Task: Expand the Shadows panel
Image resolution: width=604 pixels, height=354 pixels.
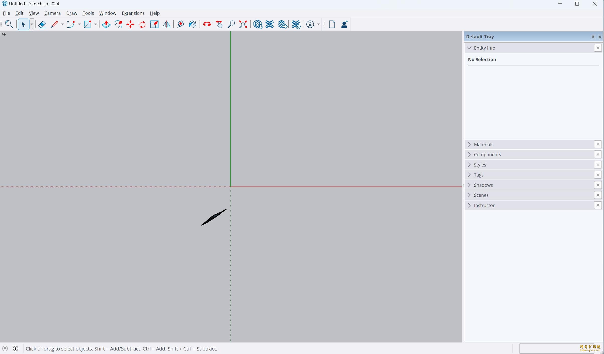Action: tap(469, 185)
